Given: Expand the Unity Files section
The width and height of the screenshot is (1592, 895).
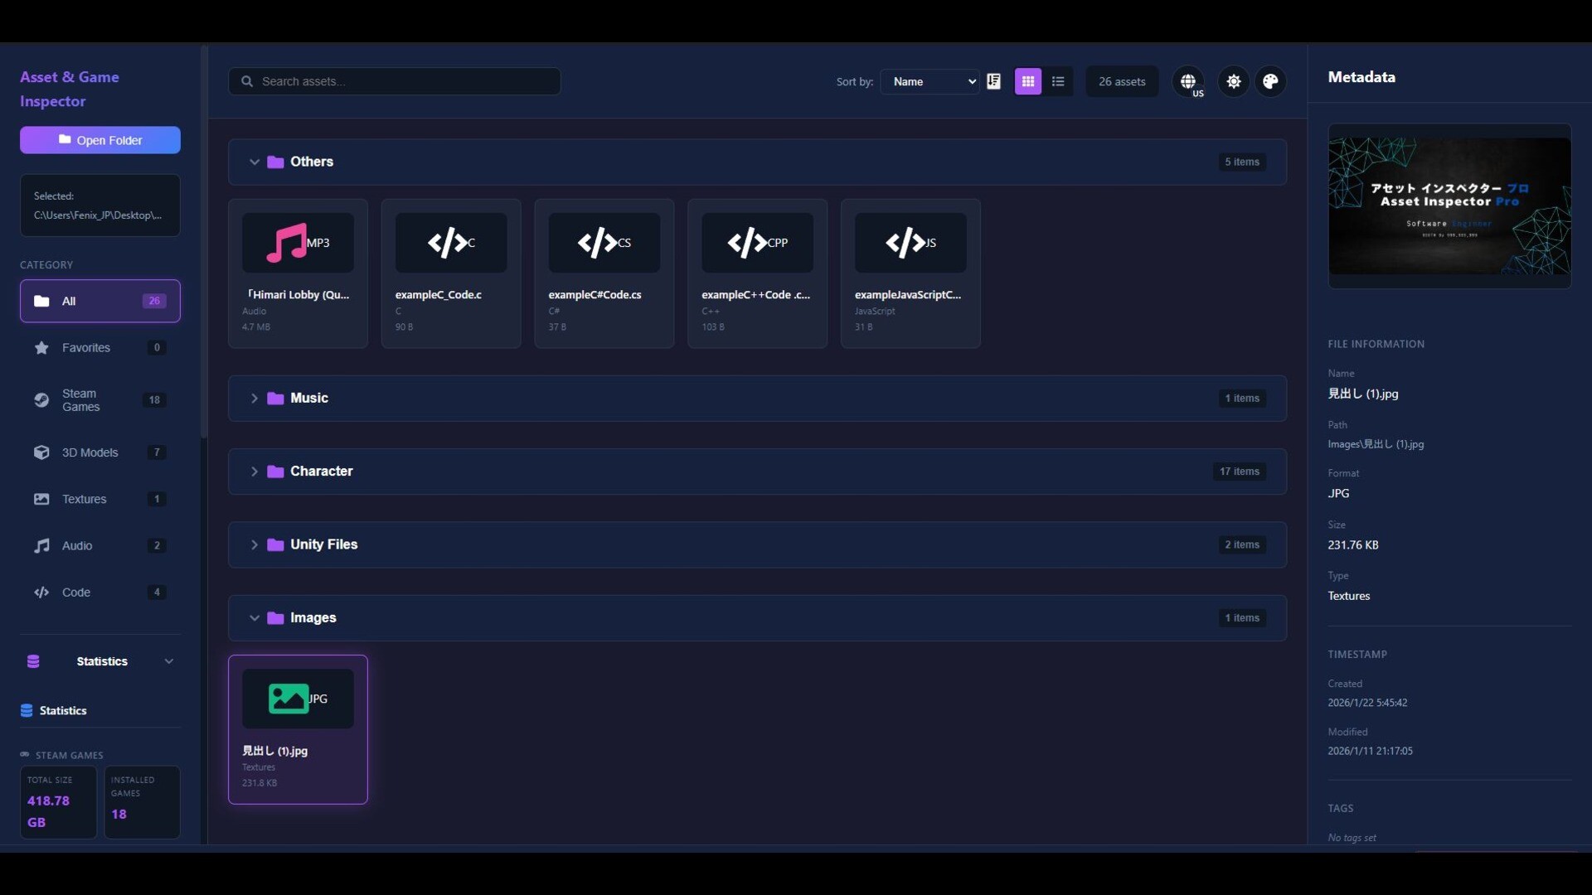Looking at the screenshot, I should coord(255,544).
